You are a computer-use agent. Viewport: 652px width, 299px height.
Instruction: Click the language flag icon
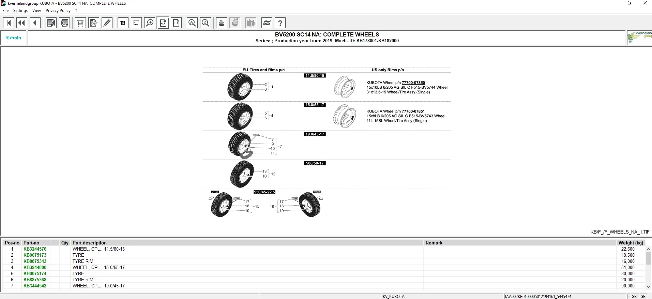[x=267, y=23]
